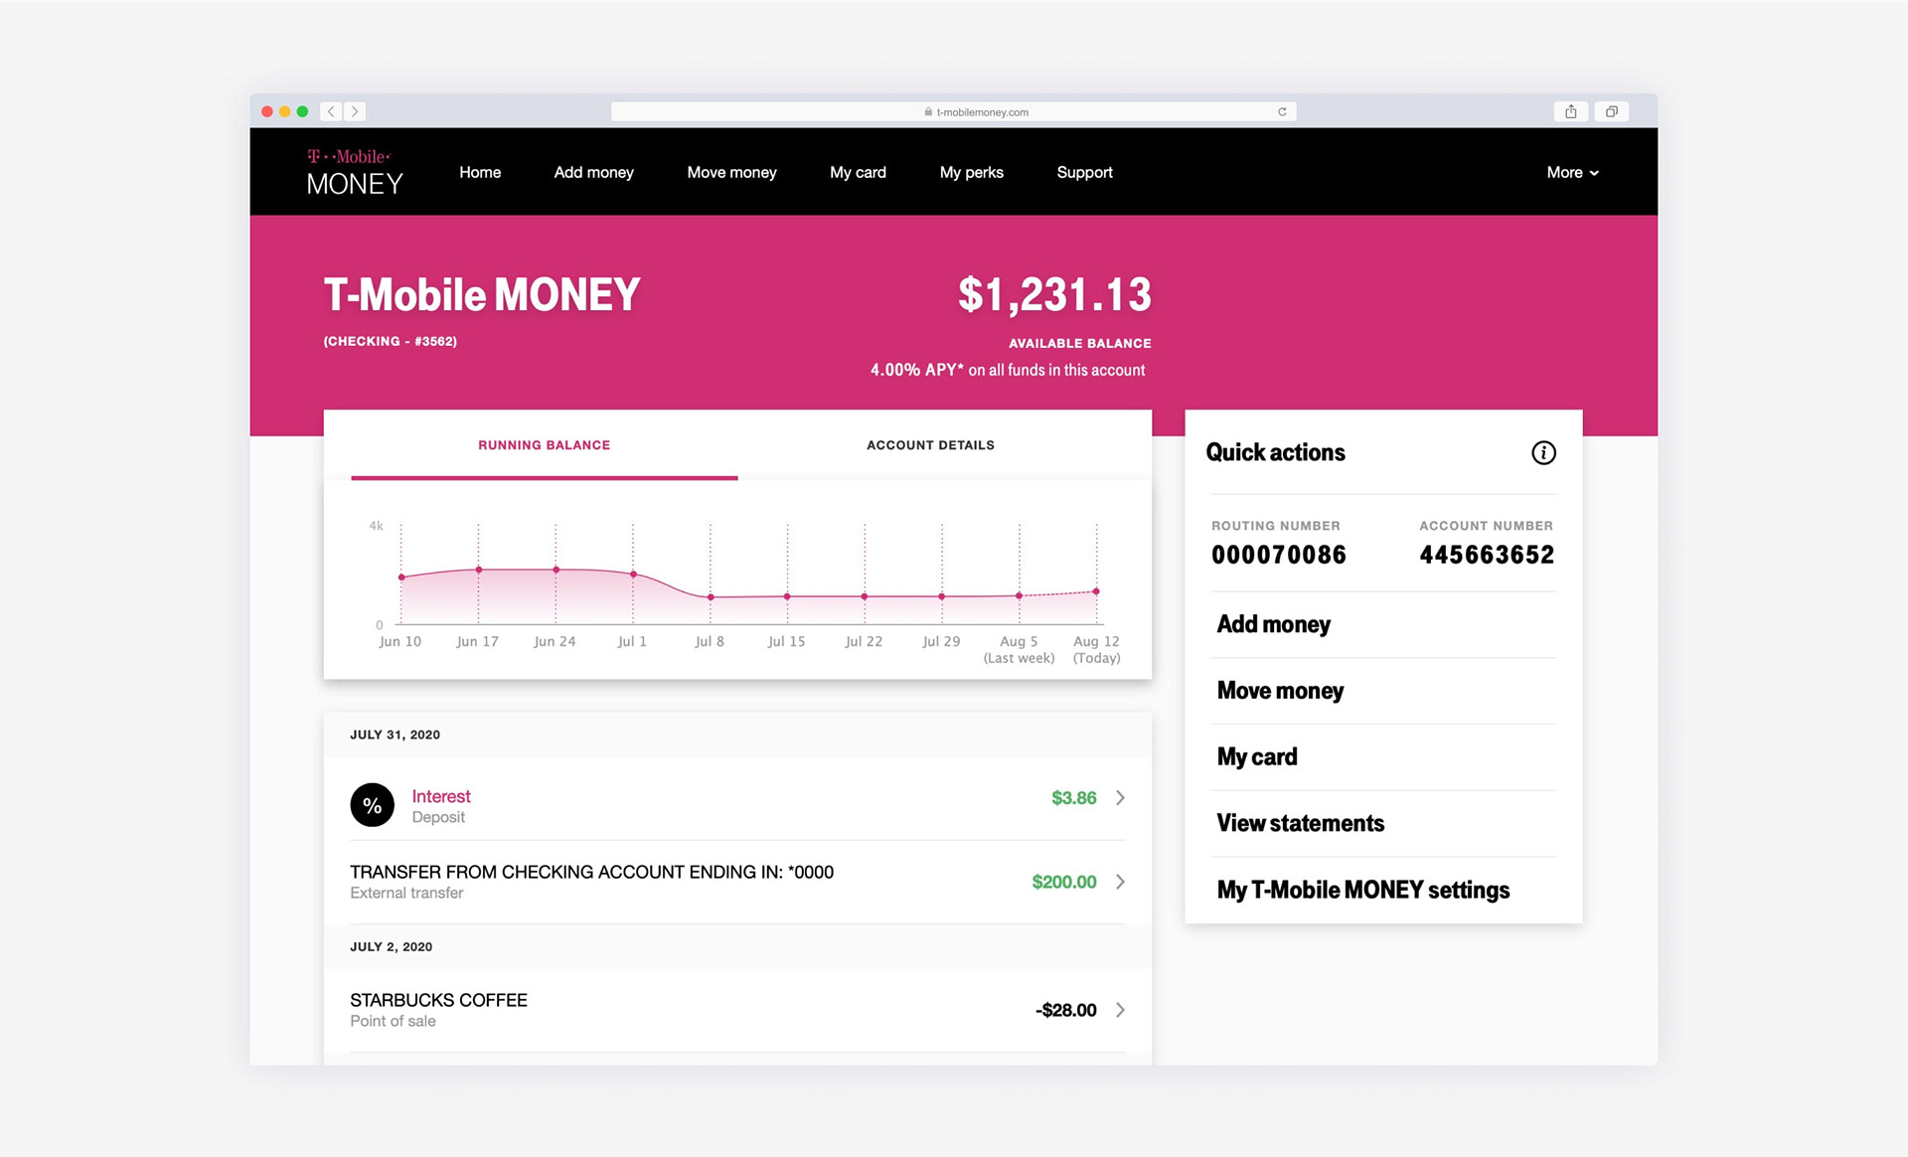Go to Support in top navigation
This screenshot has width=1908, height=1157.
(x=1084, y=172)
